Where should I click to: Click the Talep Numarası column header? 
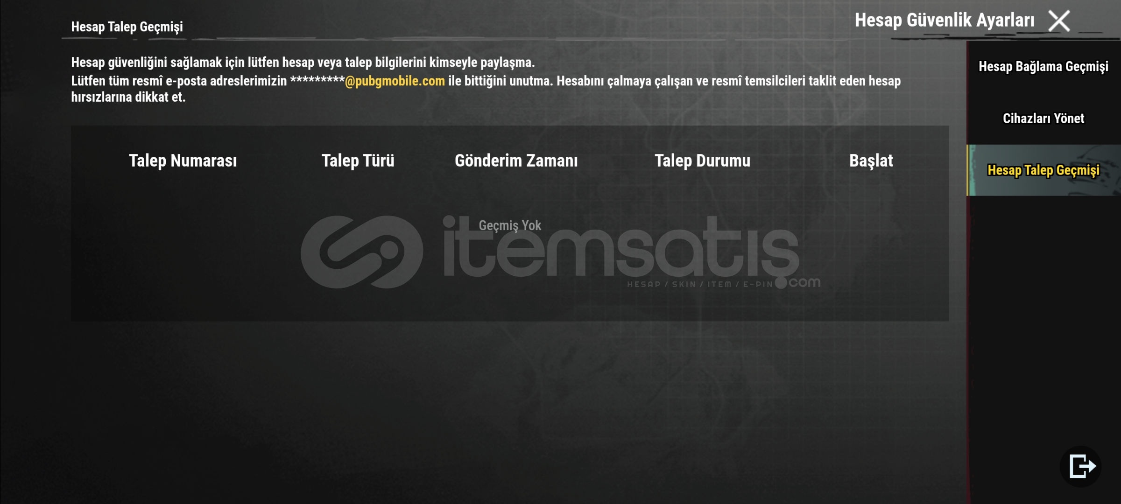[x=183, y=161]
